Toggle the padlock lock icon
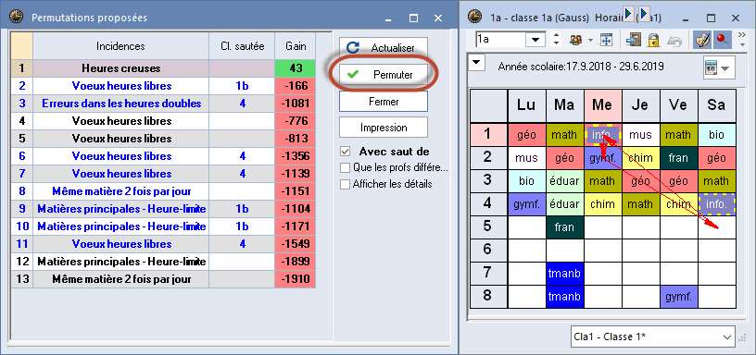756x355 pixels. 653,41
